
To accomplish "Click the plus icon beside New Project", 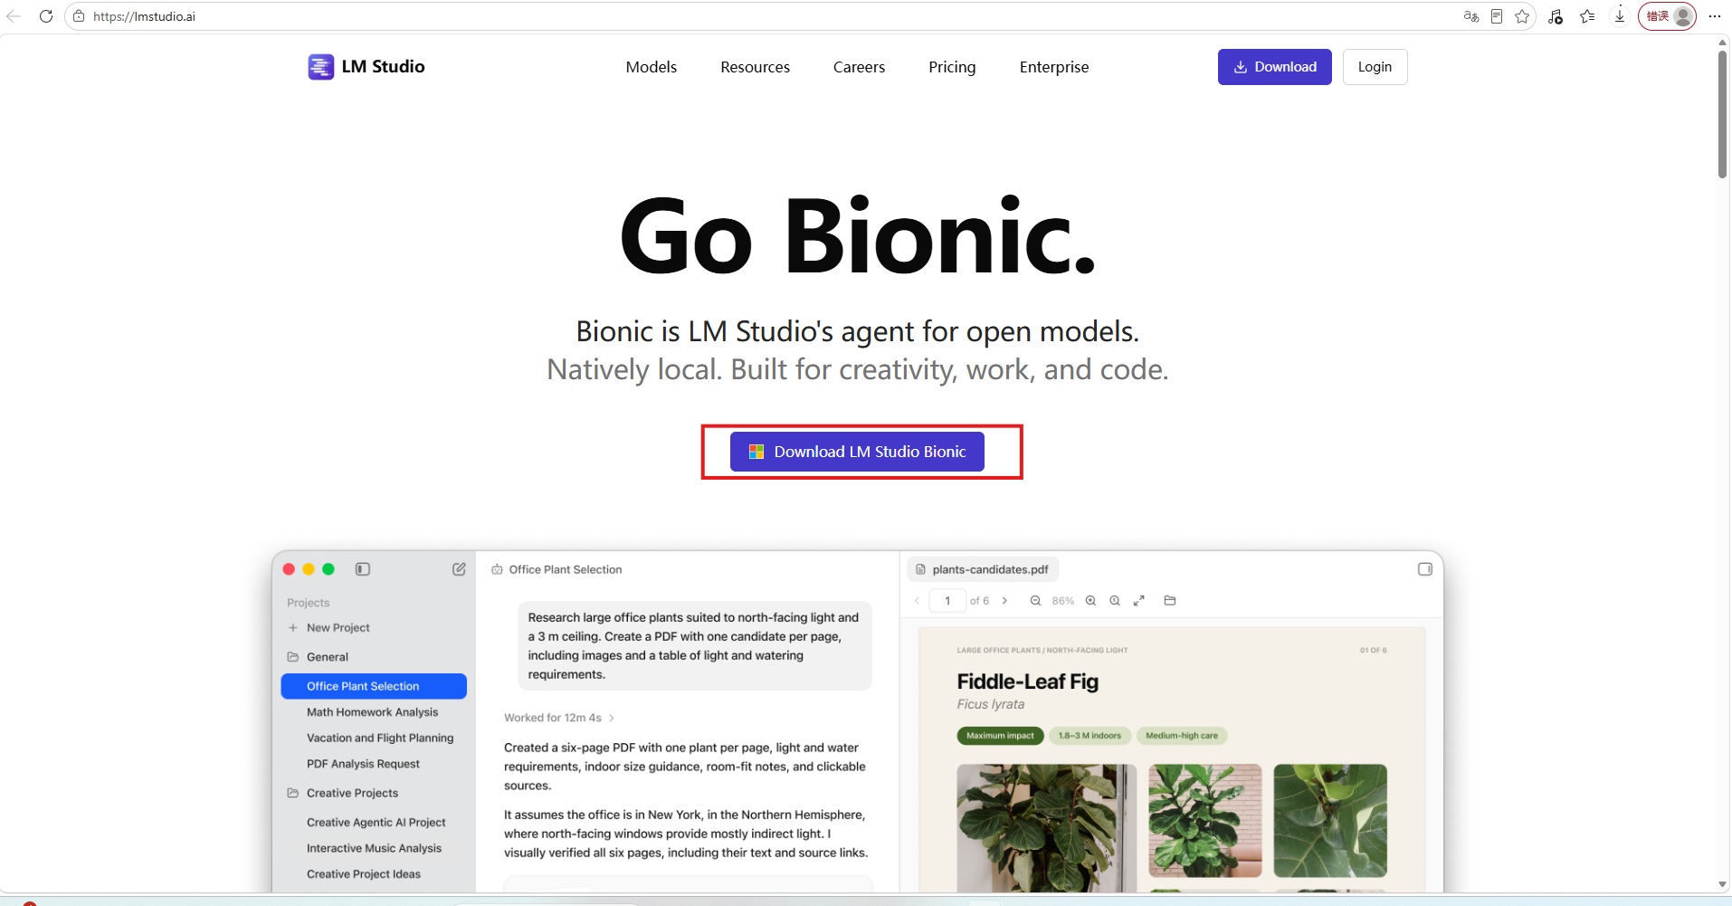I will [292, 628].
